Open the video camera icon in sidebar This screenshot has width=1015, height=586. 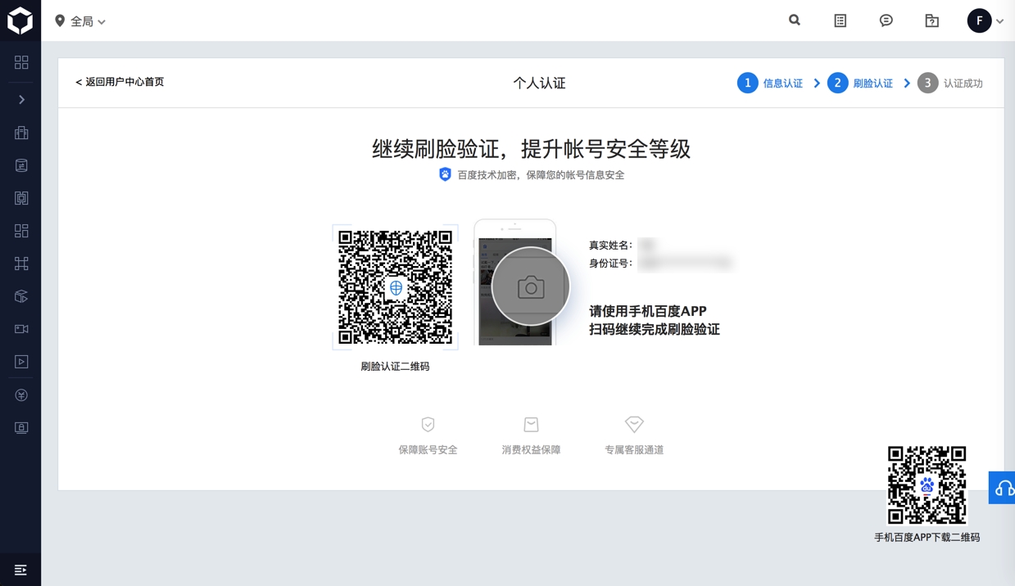click(21, 329)
